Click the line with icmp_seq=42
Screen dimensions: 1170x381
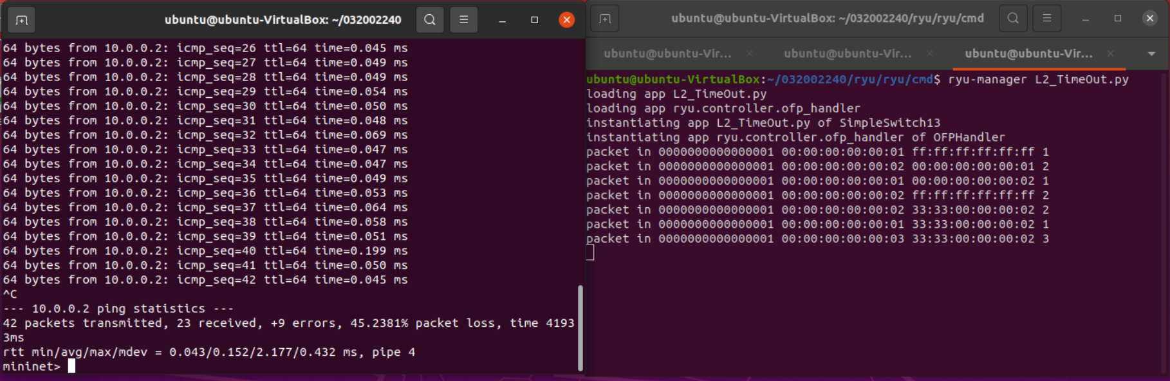tap(205, 280)
